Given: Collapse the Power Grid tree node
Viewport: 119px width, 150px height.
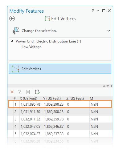Looking at the screenshot, I should coord(12,41).
